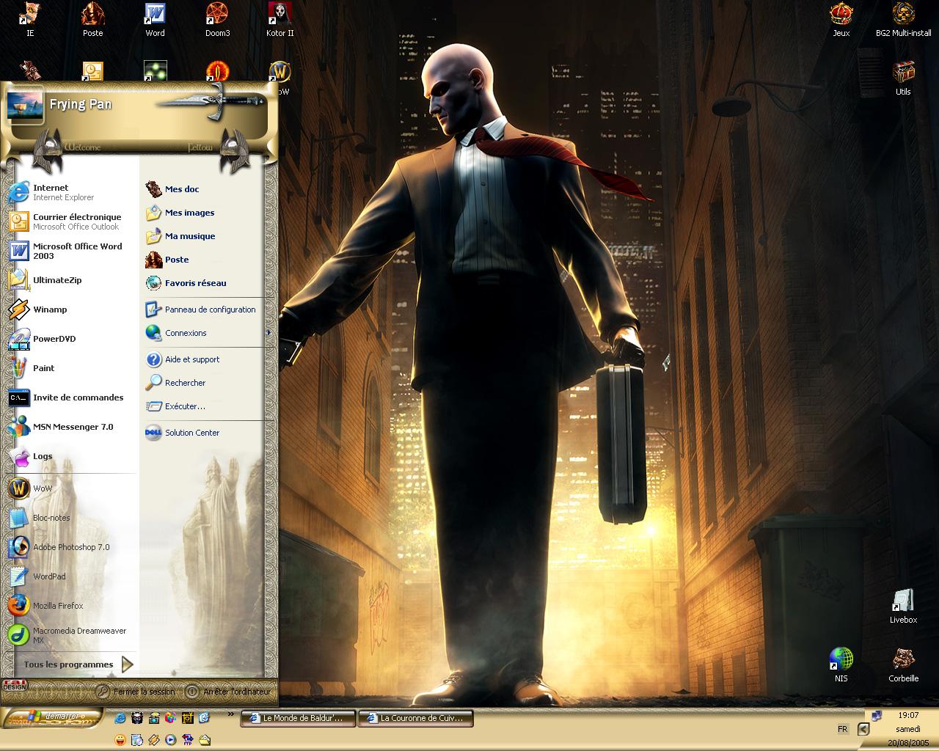Click the network tray icon
939x751 pixels.
click(x=877, y=715)
